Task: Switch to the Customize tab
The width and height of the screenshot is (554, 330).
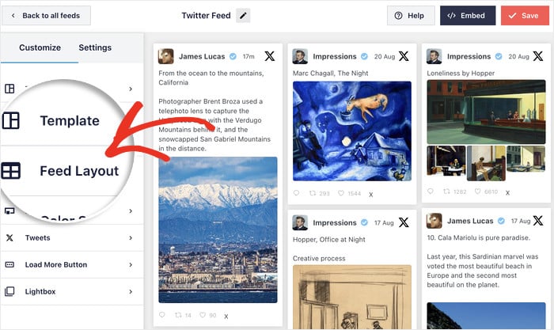Action: [40, 47]
